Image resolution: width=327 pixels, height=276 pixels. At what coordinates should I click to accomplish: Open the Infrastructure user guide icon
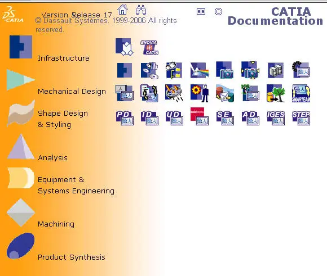click(124, 70)
